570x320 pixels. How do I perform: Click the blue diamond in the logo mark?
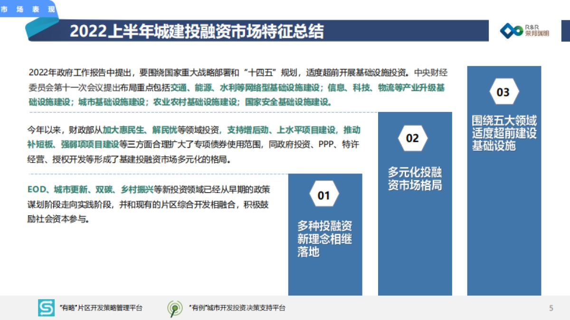click(507, 31)
